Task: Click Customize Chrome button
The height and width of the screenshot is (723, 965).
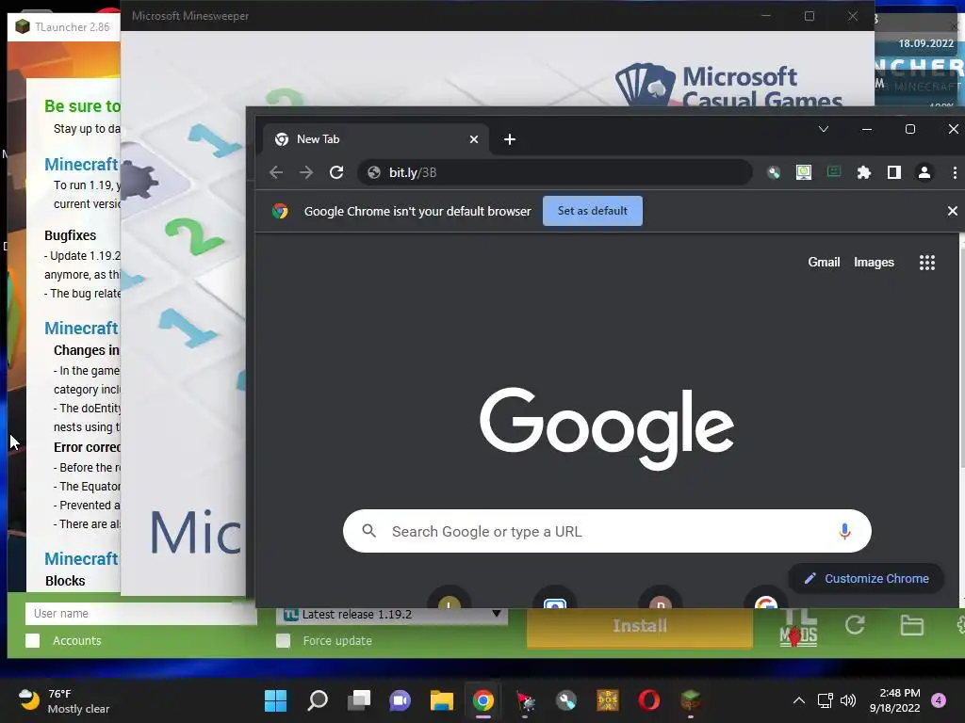Action: (866, 579)
